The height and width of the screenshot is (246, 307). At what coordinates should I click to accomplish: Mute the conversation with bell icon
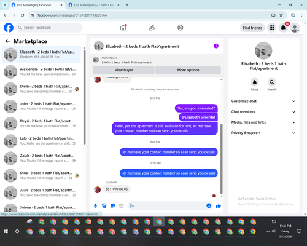(x=255, y=82)
